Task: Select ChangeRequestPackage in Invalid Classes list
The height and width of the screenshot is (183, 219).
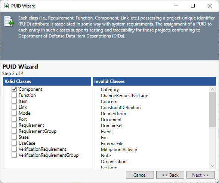Action: click(124, 96)
